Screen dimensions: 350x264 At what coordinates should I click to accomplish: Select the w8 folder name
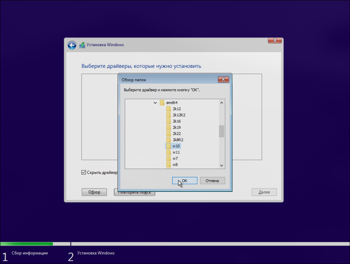pos(175,165)
